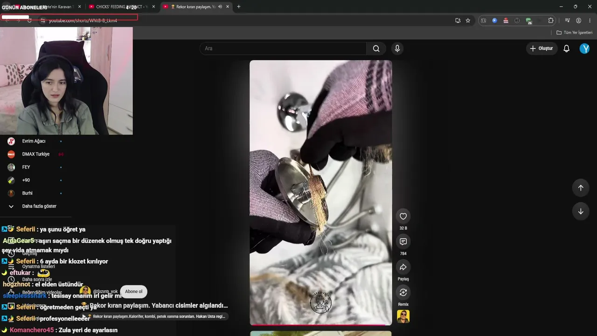Close the Rekor kıran paylaşım tab
Screen dimensions: 597x336
228,7
